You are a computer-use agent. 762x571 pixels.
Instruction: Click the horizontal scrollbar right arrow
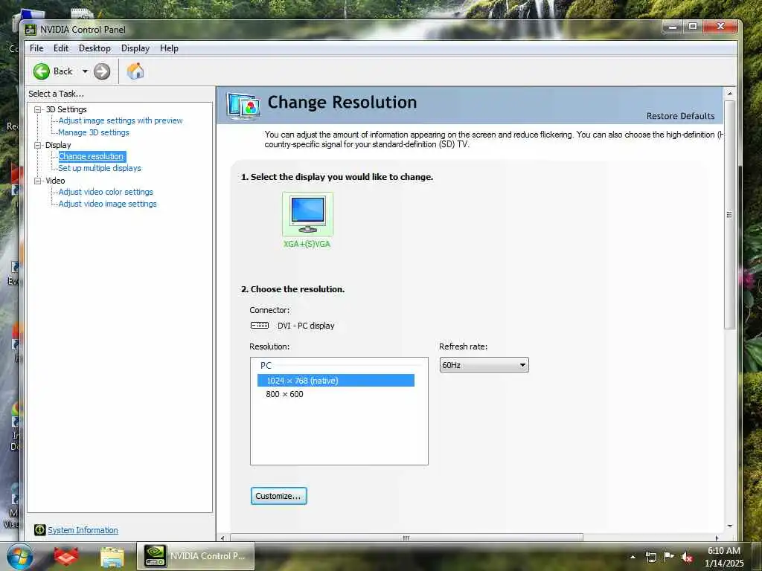point(717,538)
